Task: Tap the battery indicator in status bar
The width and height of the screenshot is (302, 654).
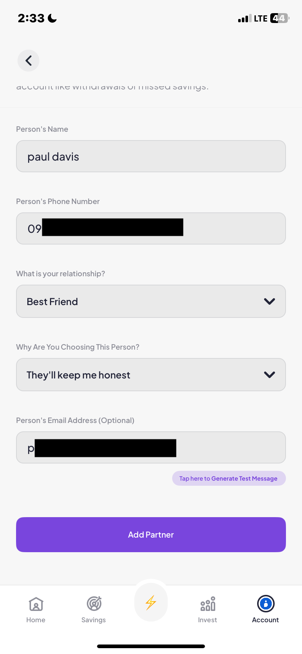Action: click(x=279, y=18)
